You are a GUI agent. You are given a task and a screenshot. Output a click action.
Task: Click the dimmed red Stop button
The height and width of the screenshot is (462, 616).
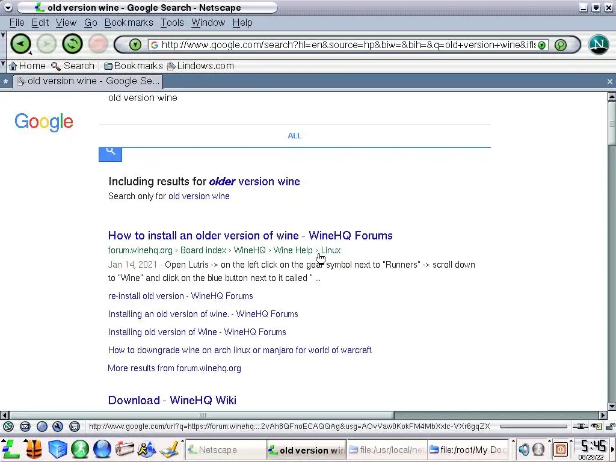pyautogui.click(x=98, y=44)
